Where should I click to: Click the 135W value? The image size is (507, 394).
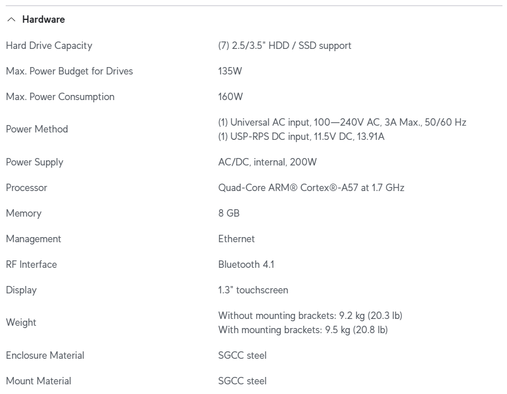pos(230,71)
